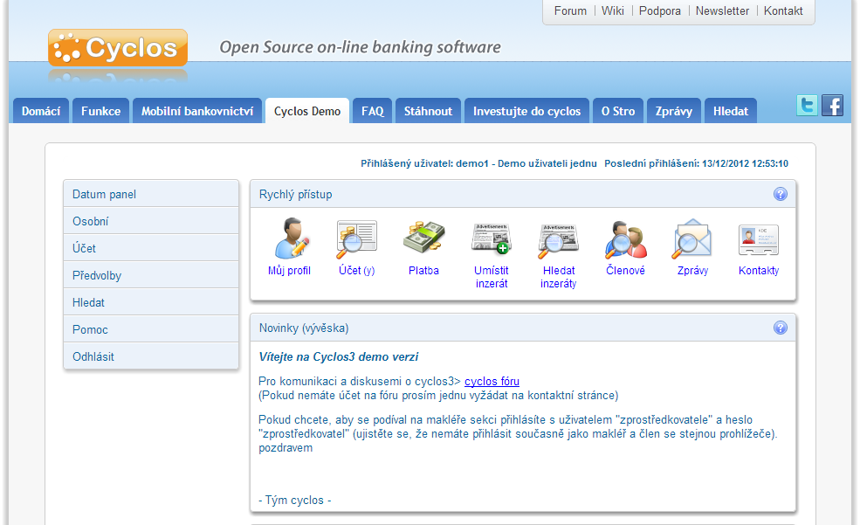Click the Umístit inzerát newspaper icon
The image size is (860, 525).
[x=492, y=239]
